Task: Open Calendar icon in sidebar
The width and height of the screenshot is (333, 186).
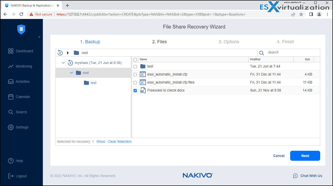Action: tap(11, 97)
